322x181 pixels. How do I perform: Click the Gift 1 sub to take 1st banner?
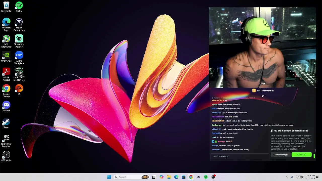(x=263, y=90)
